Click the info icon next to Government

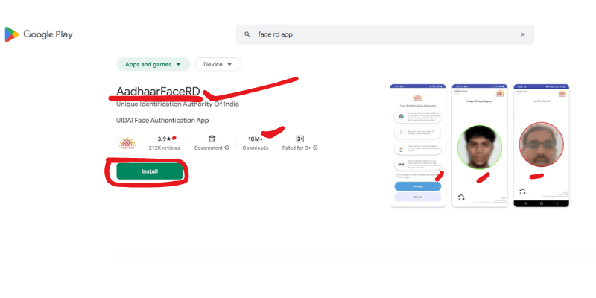point(227,148)
